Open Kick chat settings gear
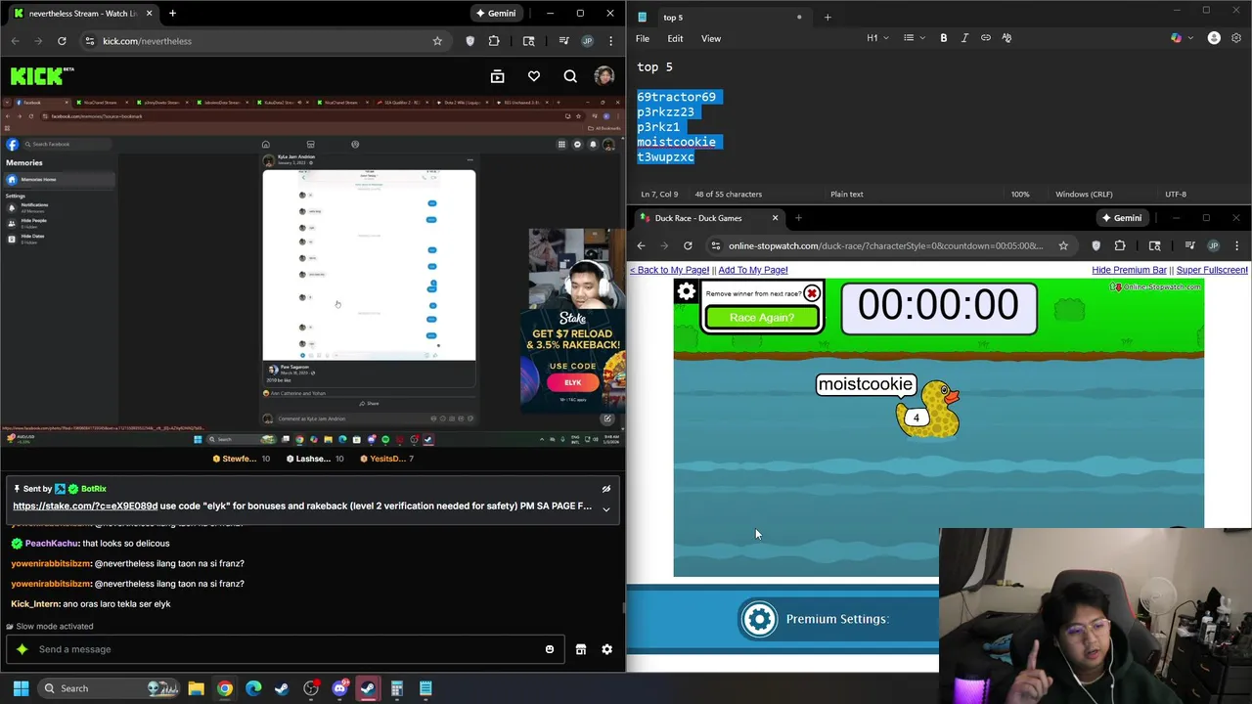1252x704 pixels. [x=606, y=649]
